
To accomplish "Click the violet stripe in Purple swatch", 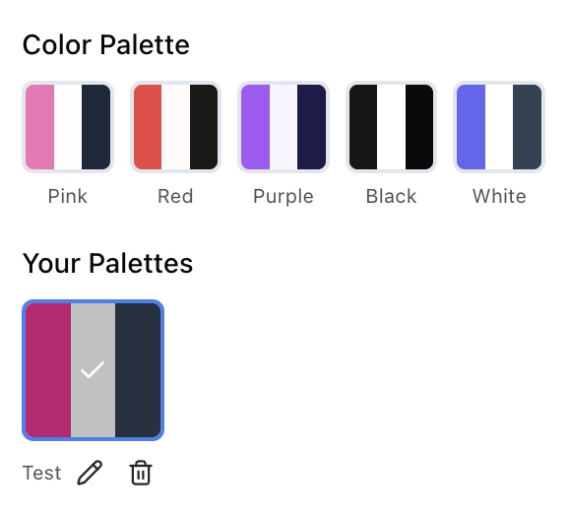I will coord(256,127).
